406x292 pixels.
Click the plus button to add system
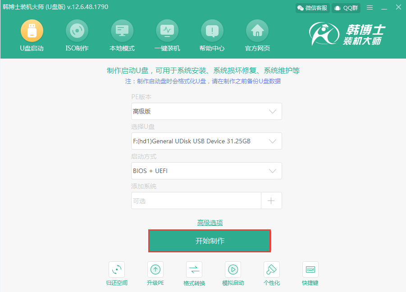point(271,201)
